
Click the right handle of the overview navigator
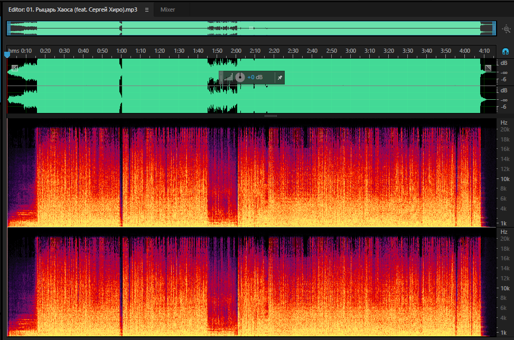coord(494,29)
